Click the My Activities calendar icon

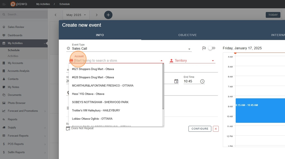click(x=4, y=43)
